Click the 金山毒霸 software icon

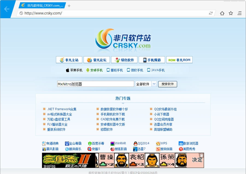67,143
